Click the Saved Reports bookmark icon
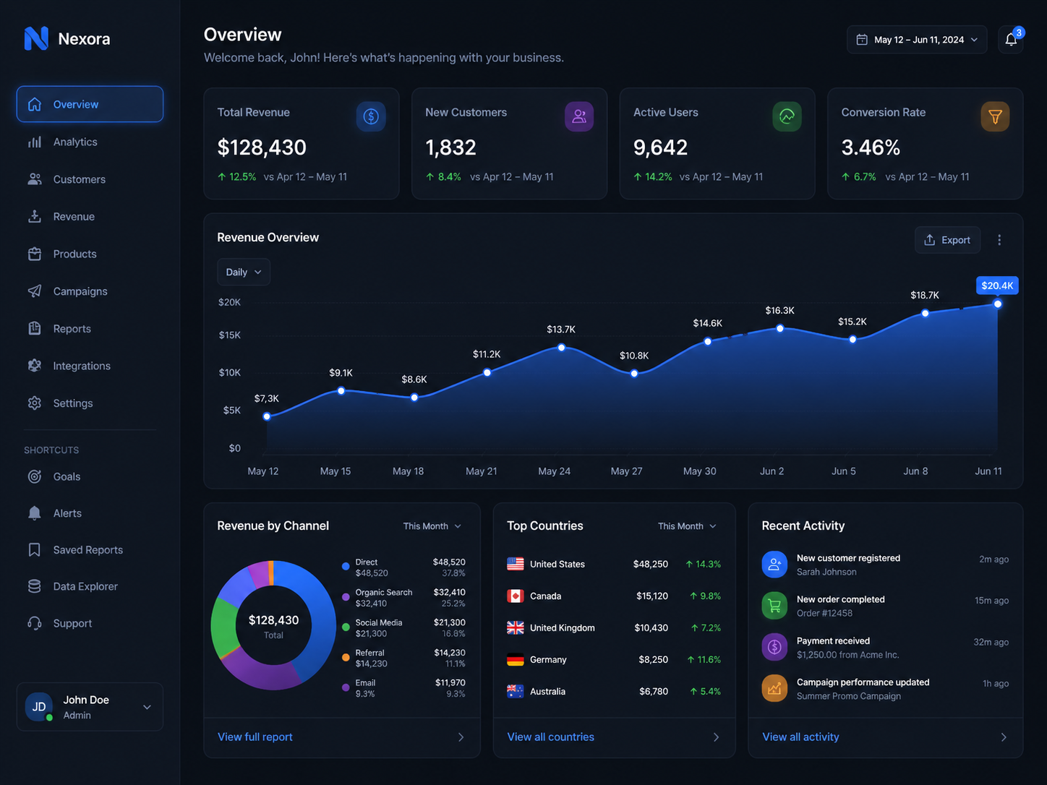The height and width of the screenshot is (785, 1047). coord(34,550)
